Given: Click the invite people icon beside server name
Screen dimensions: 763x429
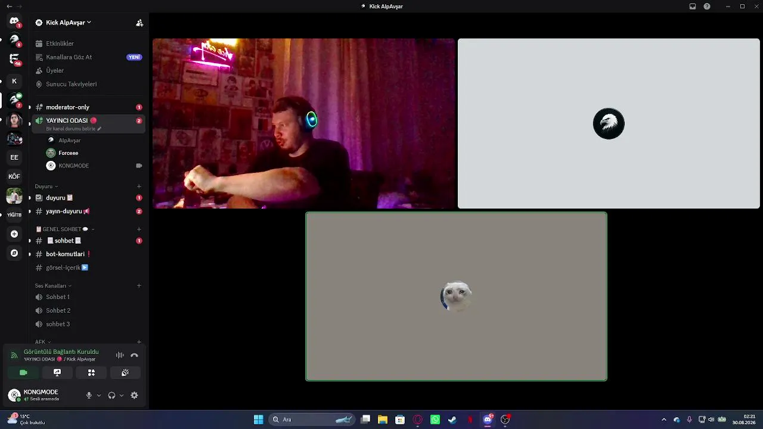Looking at the screenshot, I should 139,23.
